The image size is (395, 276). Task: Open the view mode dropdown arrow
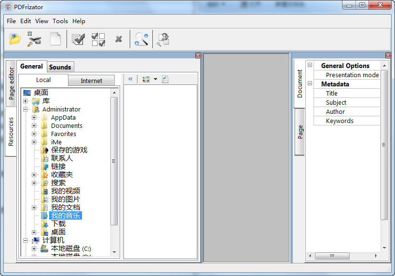155,79
